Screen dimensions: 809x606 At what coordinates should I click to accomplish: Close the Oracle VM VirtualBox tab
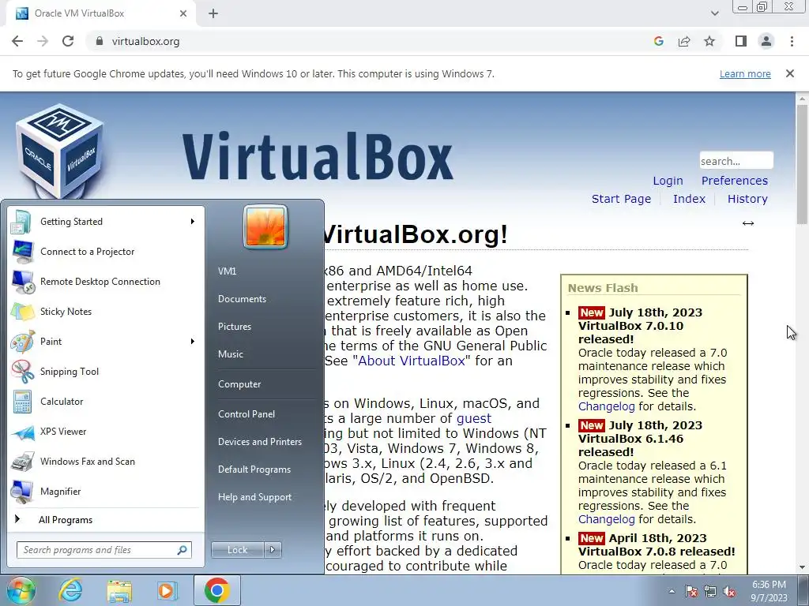click(x=183, y=13)
